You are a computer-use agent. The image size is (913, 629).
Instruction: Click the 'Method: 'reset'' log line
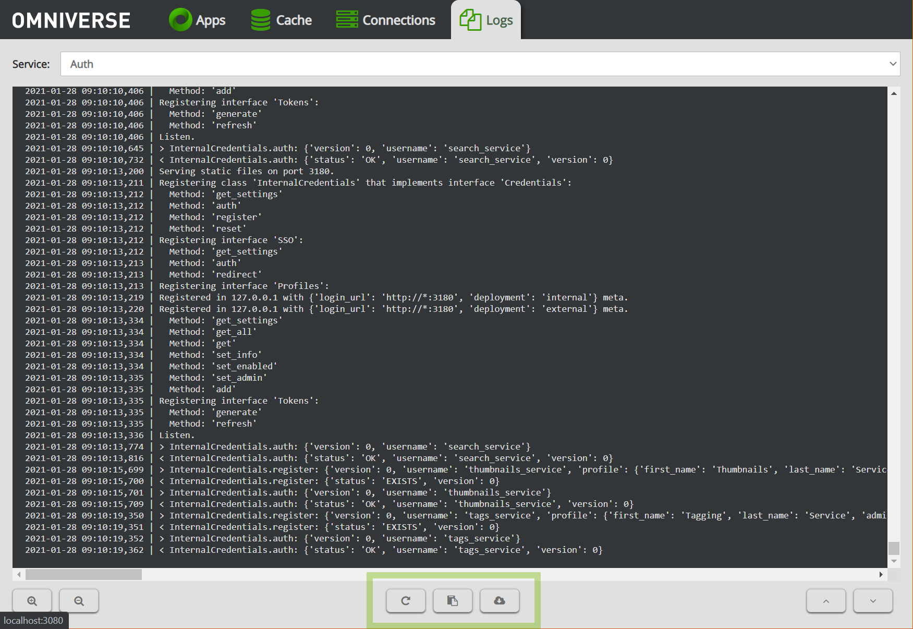tap(136, 228)
